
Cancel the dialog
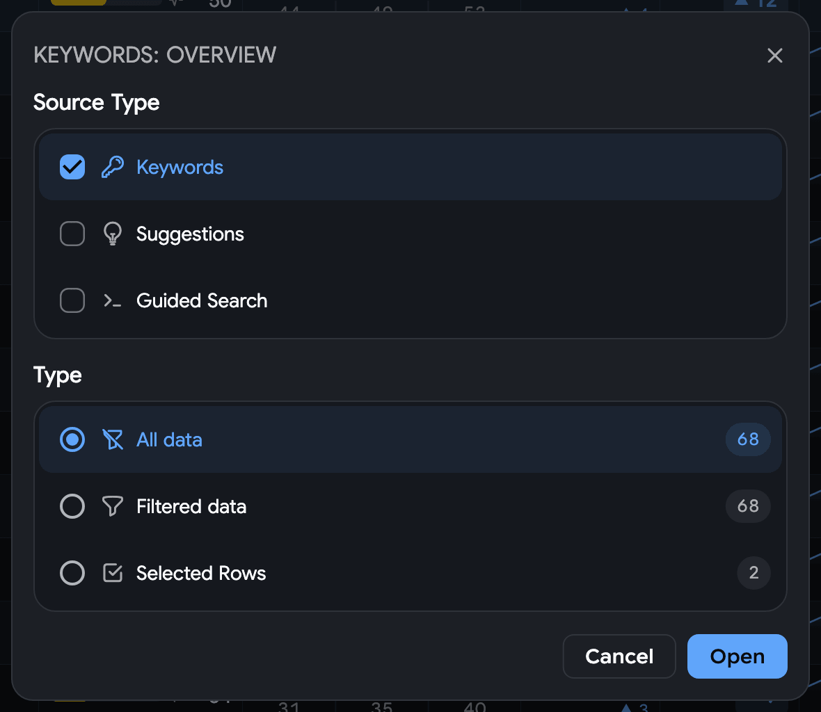619,656
